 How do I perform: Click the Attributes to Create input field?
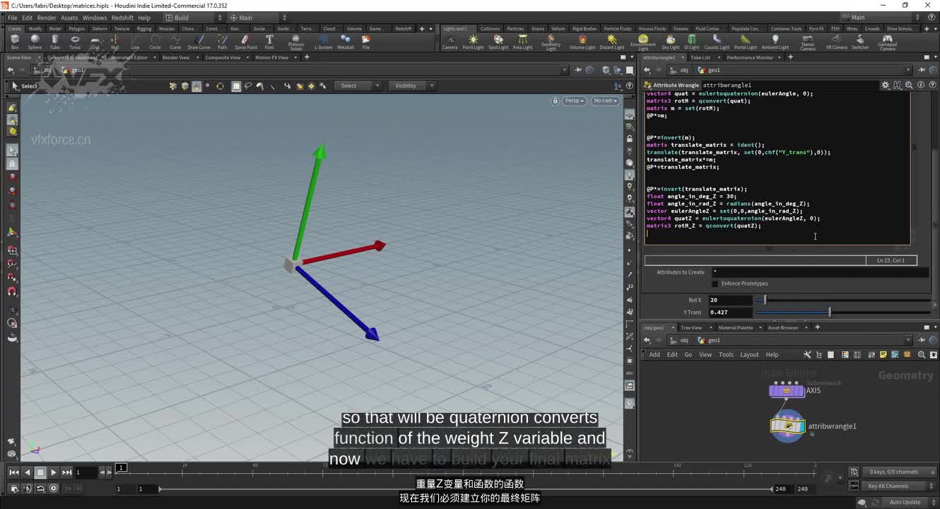point(777,271)
